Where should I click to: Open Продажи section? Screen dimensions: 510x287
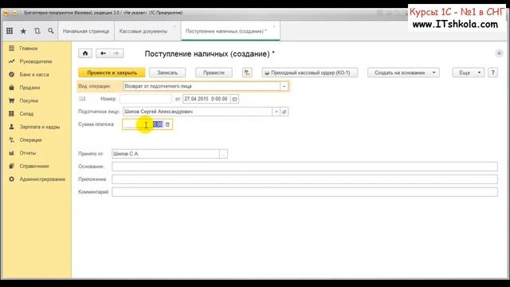[x=29, y=88]
